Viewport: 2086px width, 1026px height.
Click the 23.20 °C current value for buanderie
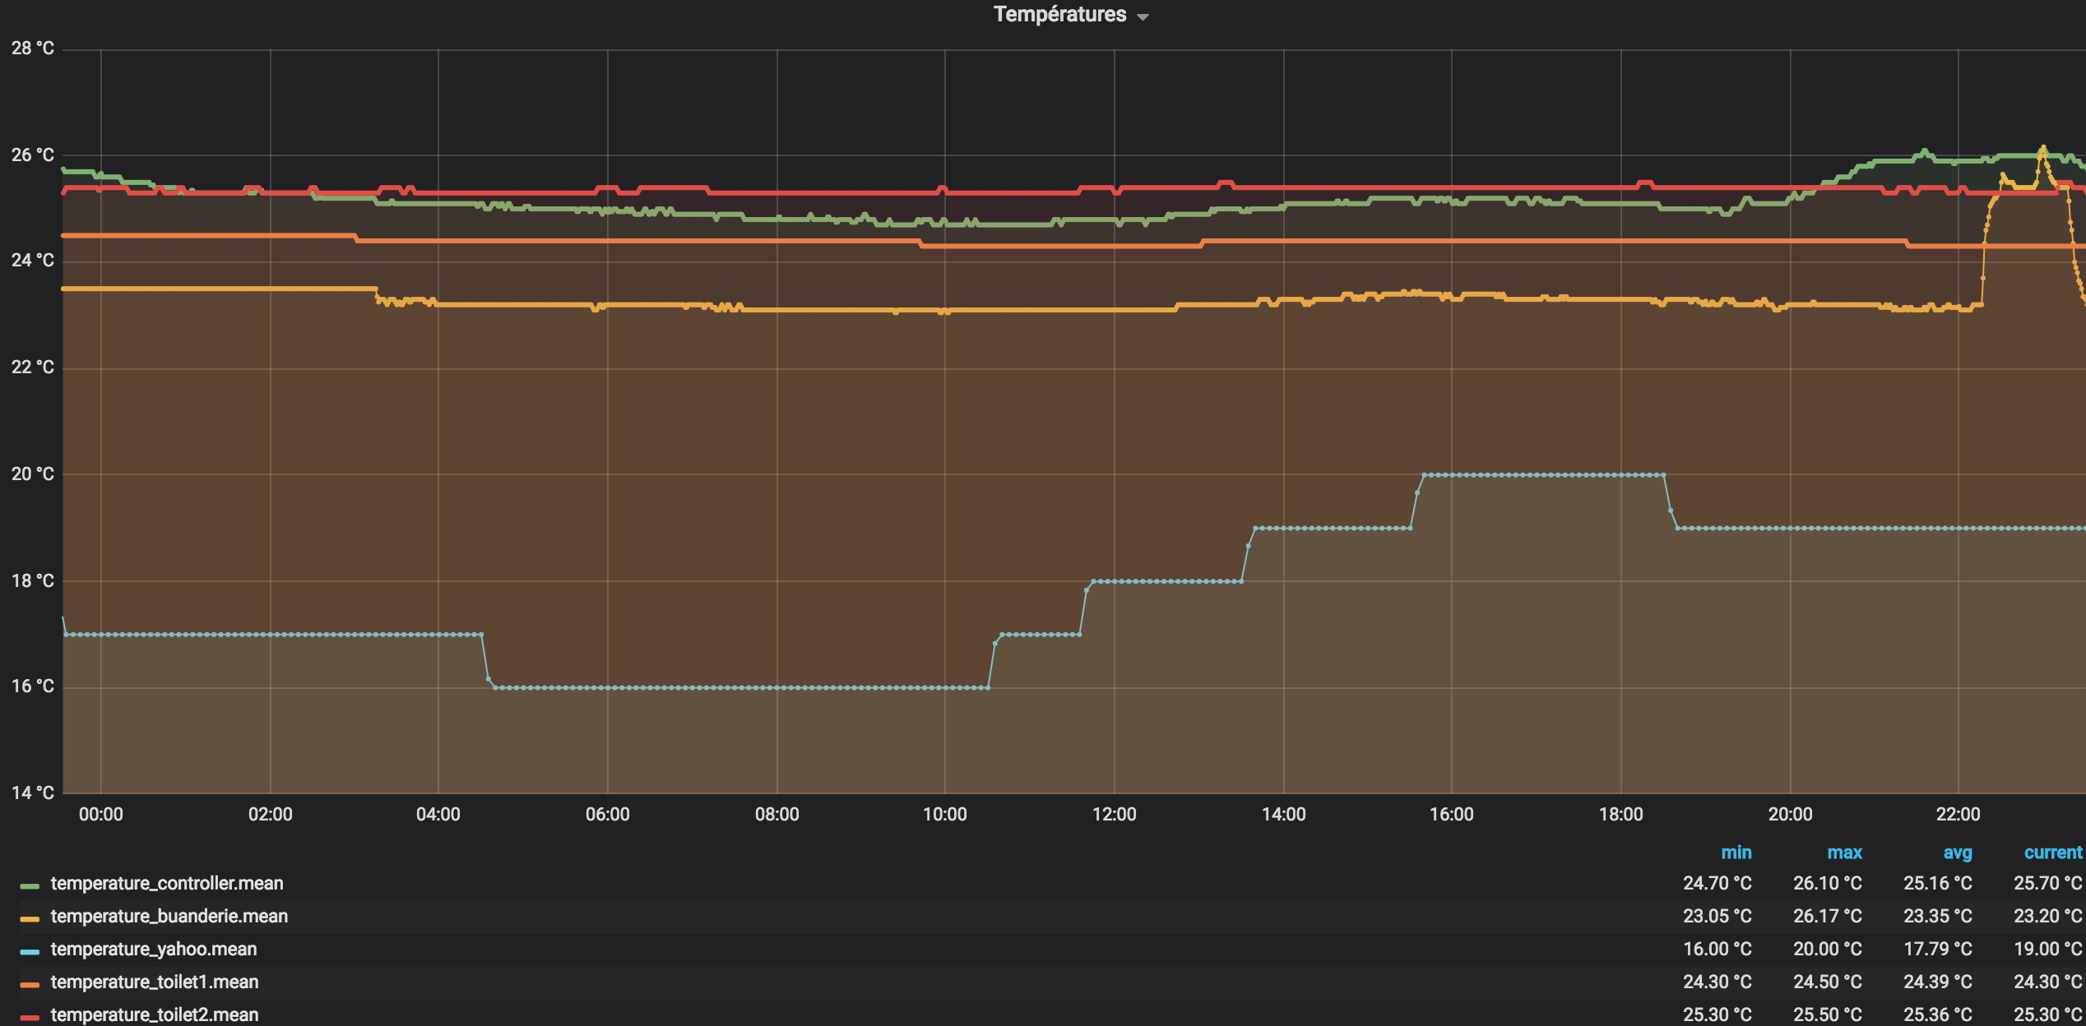pyautogui.click(x=2048, y=916)
